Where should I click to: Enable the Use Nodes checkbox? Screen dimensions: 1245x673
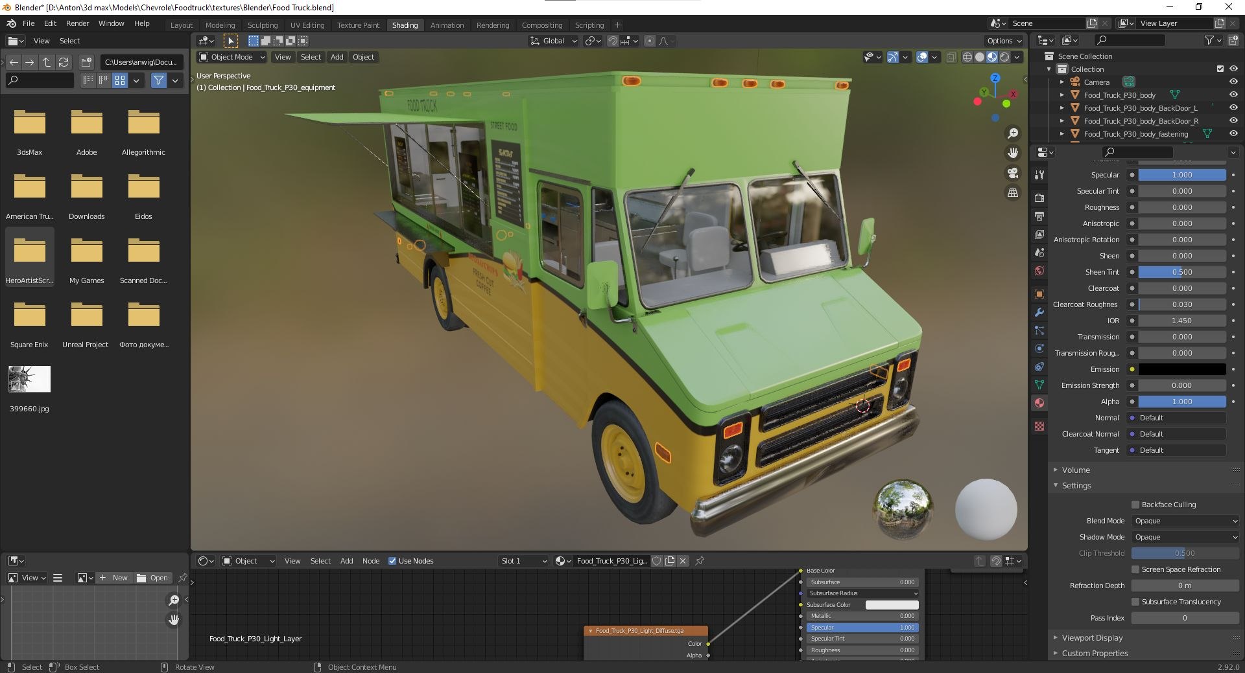click(392, 561)
